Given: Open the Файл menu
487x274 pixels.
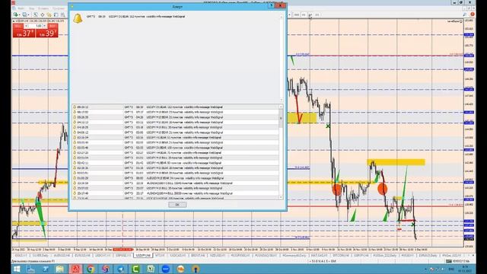Looking at the screenshot, I should click(21, 8).
